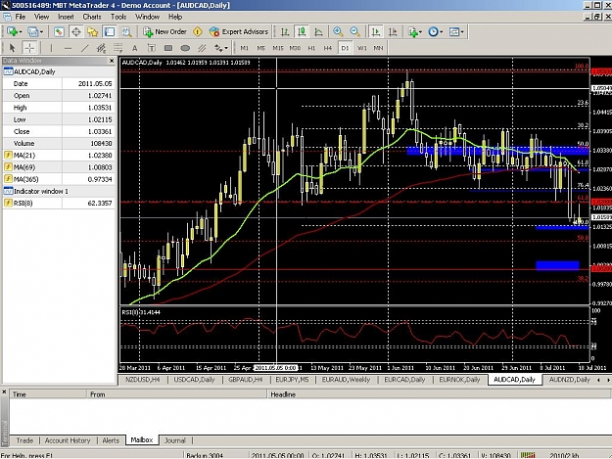Open the Indicators list dropdown

pos(415,32)
